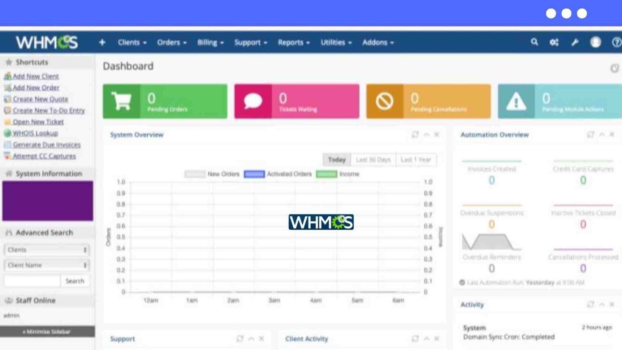Screen dimensions: 622x350
Task: Refresh the Activity widget
Action: pos(590,304)
